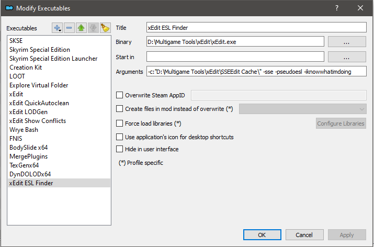374x247 pixels.
Task: Click the add executable plus icon
Action: click(58, 27)
